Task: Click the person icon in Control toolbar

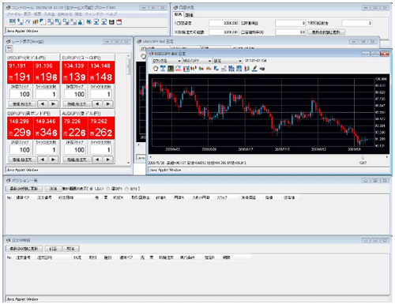Action: pyautogui.click(x=81, y=22)
